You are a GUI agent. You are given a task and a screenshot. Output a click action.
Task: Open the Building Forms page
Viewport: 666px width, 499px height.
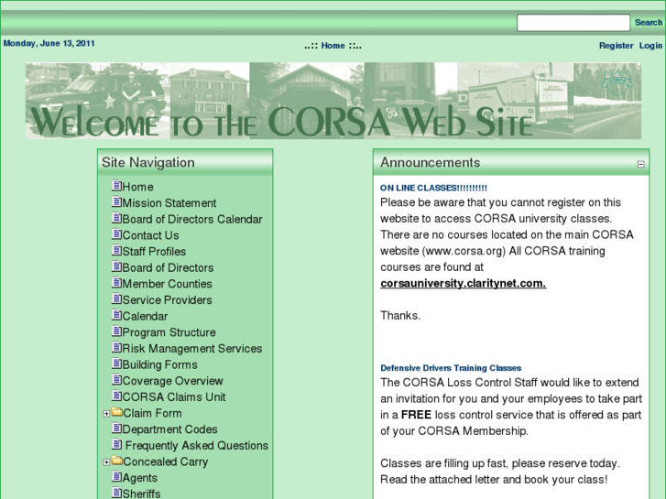tap(159, 364)
